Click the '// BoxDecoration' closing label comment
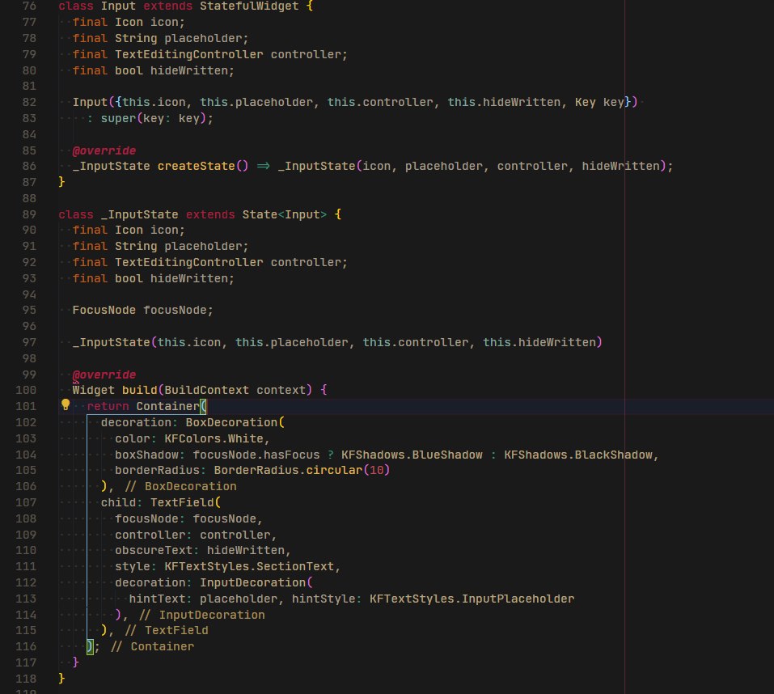This screenshot has width=774, height=694. (x=181, y=486)
